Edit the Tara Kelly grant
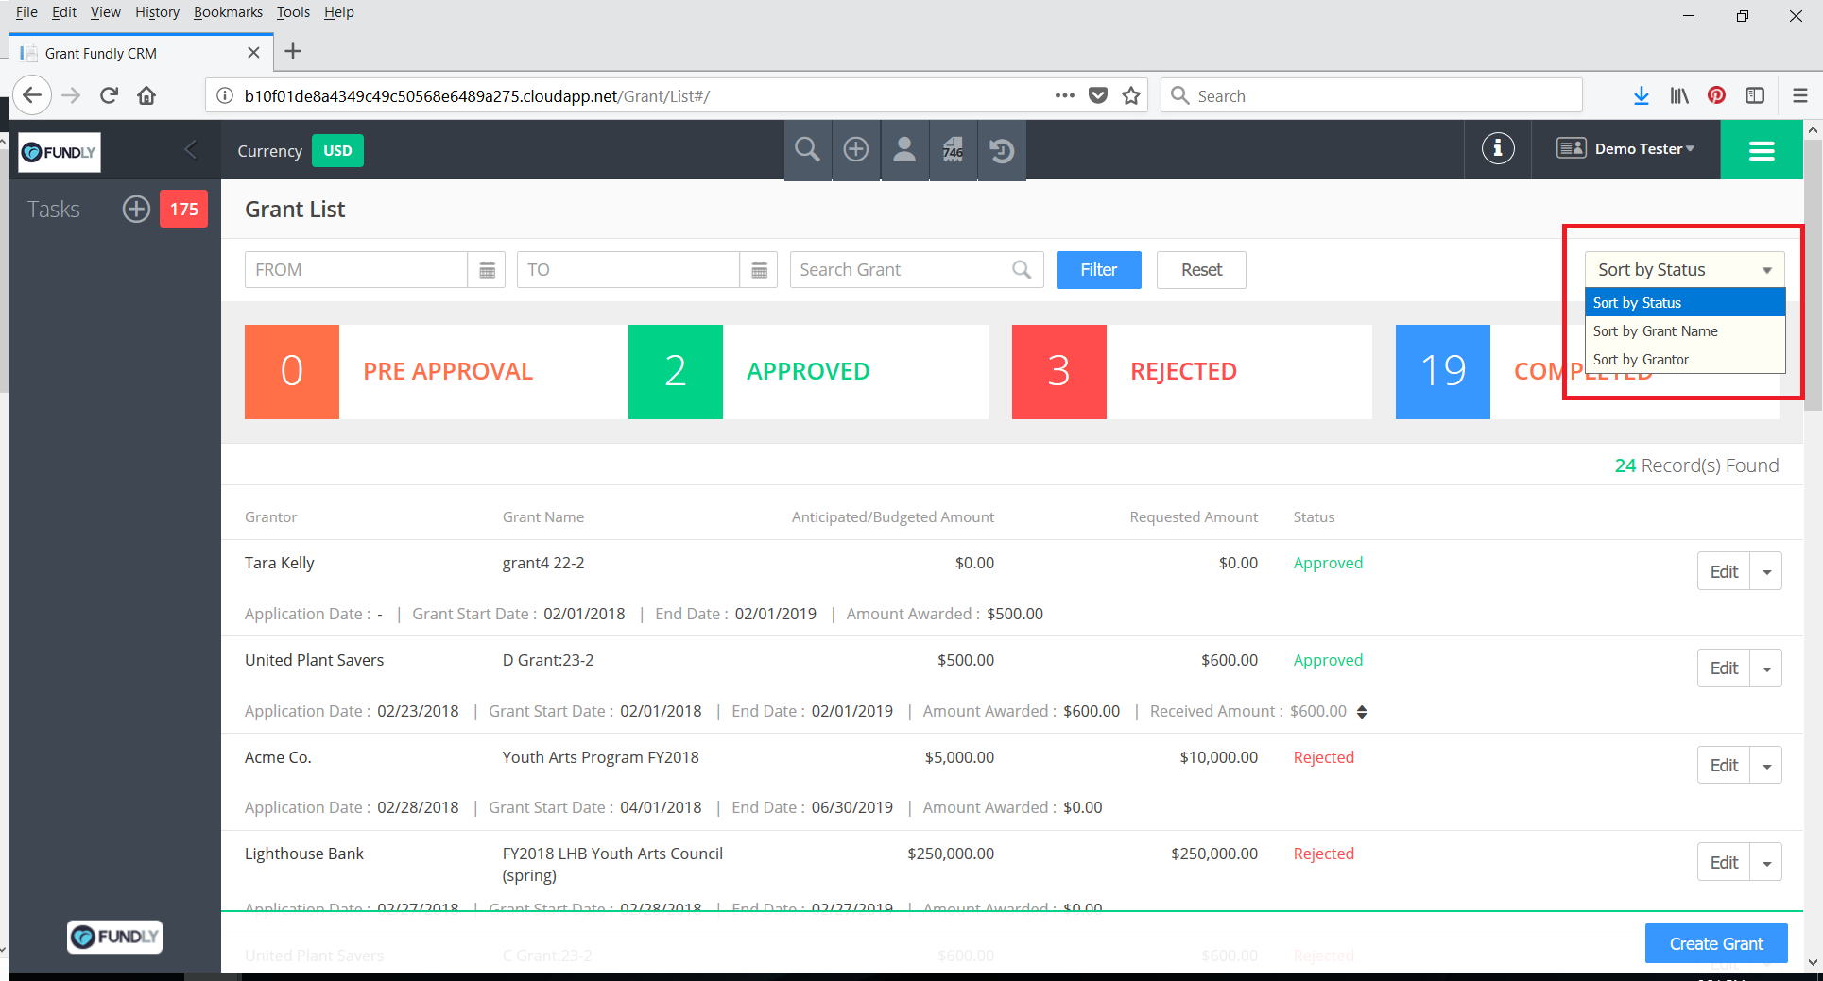 coord(1724,572)
